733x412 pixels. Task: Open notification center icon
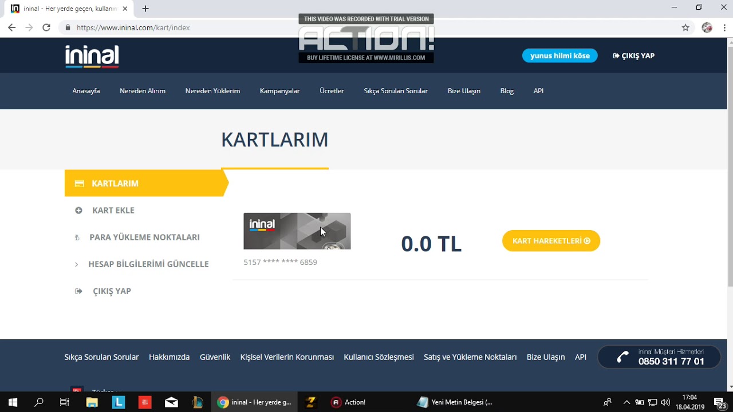(720, 402)
